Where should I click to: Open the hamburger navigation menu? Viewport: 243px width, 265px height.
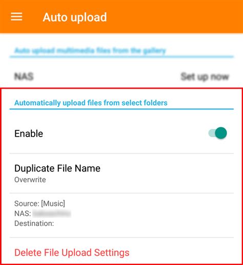(x=16, y=17)
